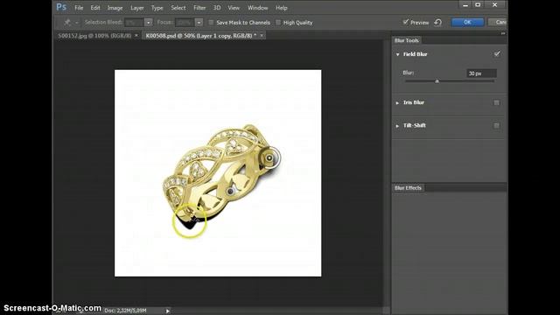Open the 3D menu
The image size is (560, 315).
[217, 8]
